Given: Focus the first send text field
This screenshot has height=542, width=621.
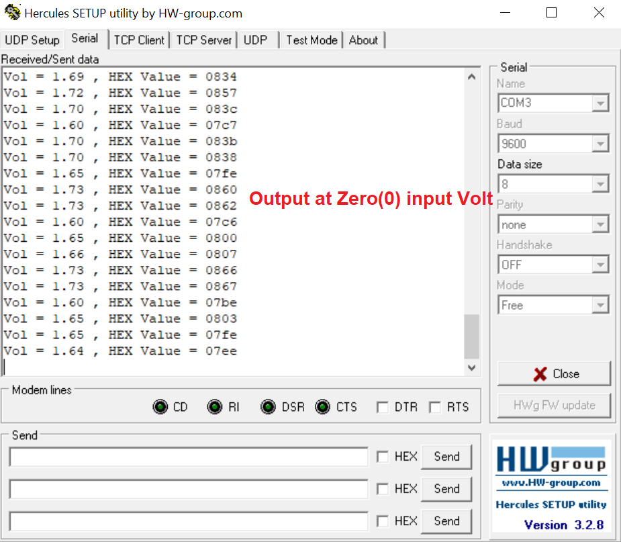Looking at the screenshot, I should (189, 457).
